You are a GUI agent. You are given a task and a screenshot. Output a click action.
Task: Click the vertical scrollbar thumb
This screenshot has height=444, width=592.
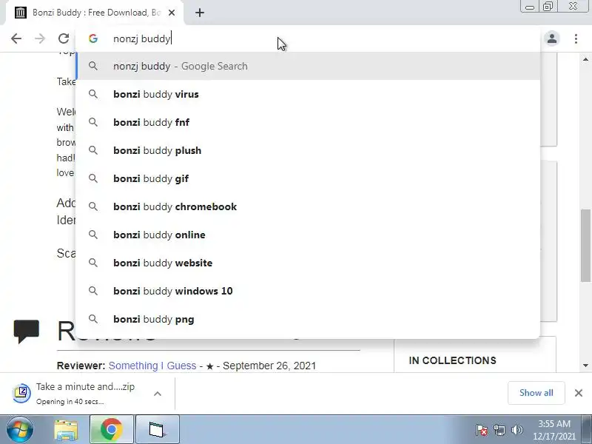[585, 246]
